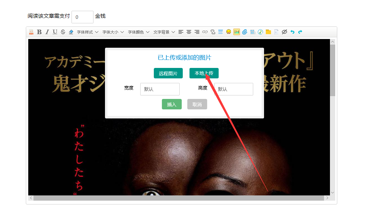376x209 pixels.
Task: Click the code document icon
Action: [276, 32]
